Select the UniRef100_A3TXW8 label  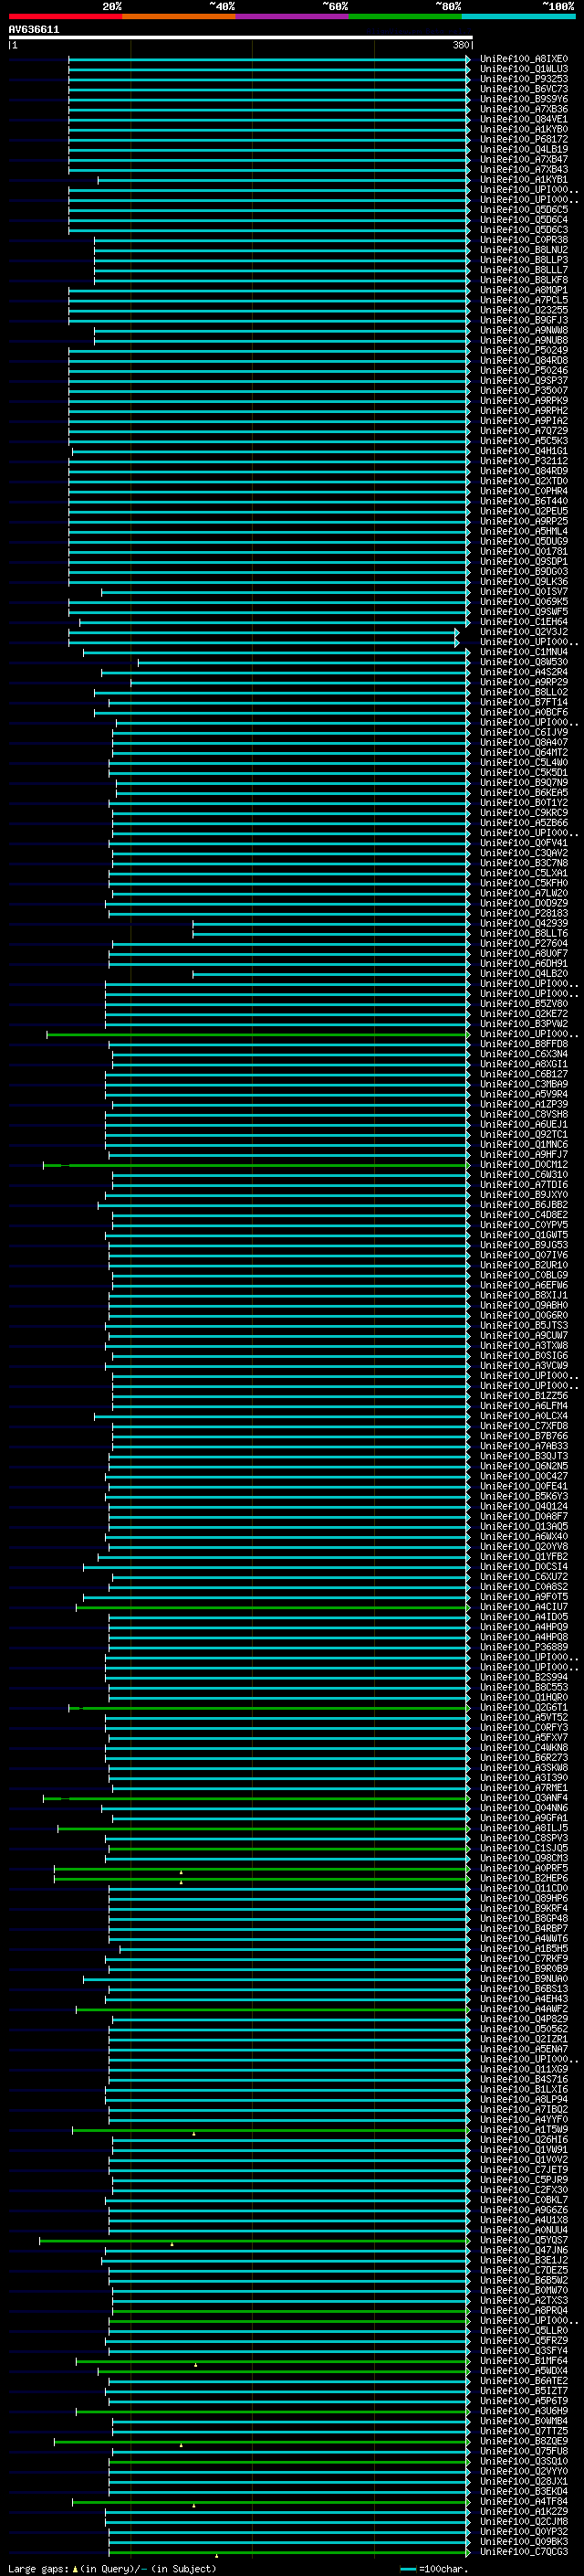pos(523,1345)
